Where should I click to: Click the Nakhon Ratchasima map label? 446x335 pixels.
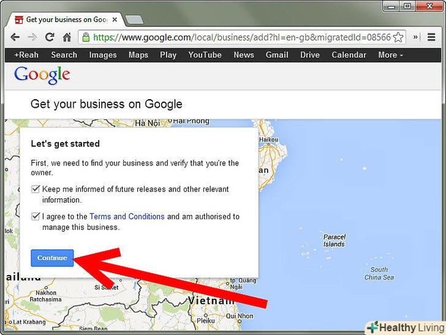45,296
